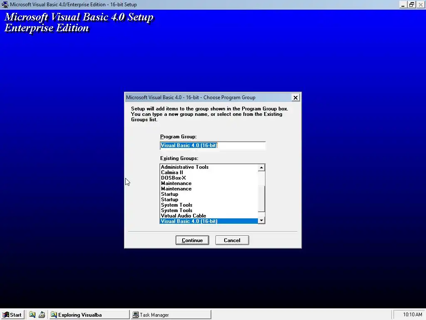The width and height of the screenshot is (426, 320).
Task: Select Visual Basic 4.0 (16-bit) list entry
Action: click(x=209, y=221)
